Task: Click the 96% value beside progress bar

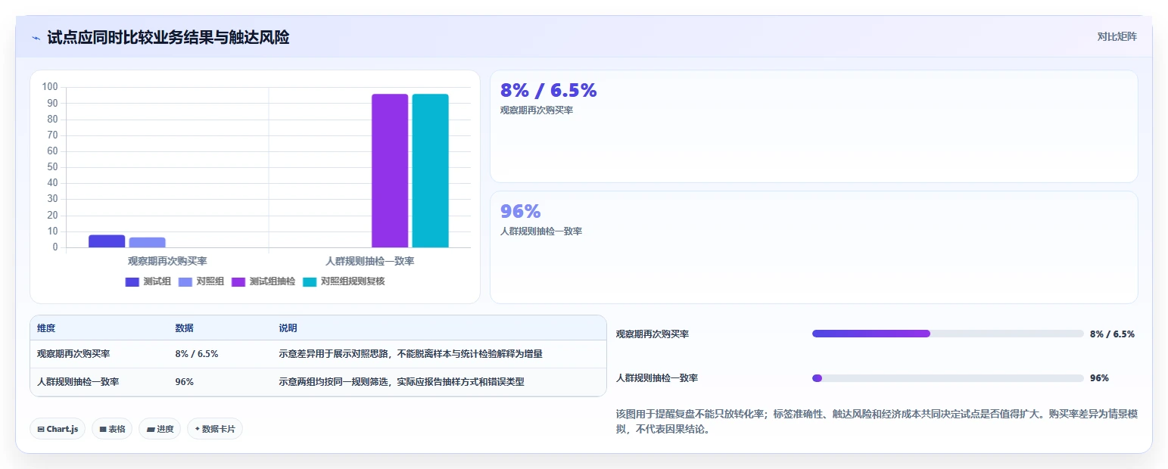Action: (x=1099, y=378)
